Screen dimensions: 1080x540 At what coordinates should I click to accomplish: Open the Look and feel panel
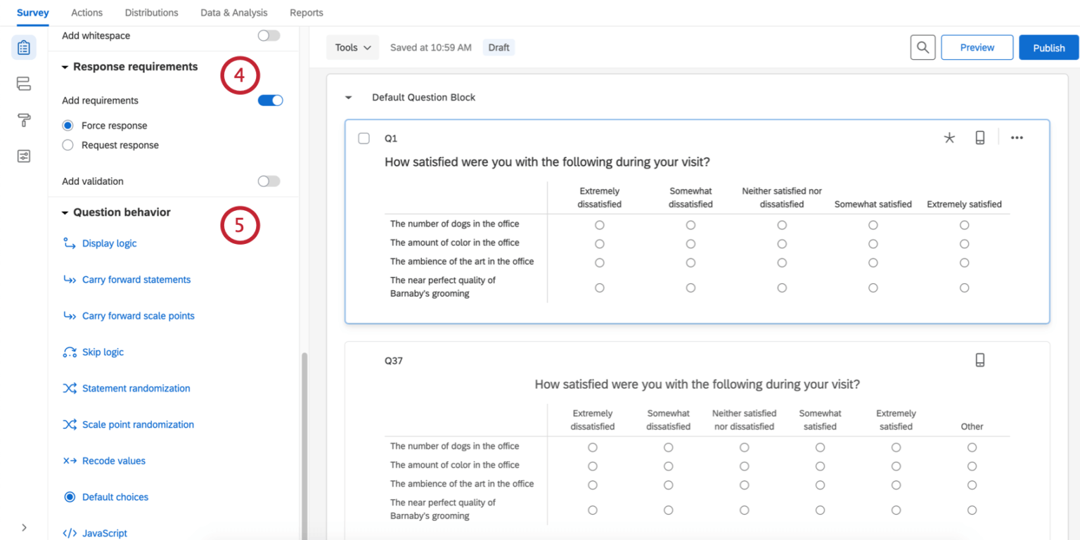click(23, 120)
